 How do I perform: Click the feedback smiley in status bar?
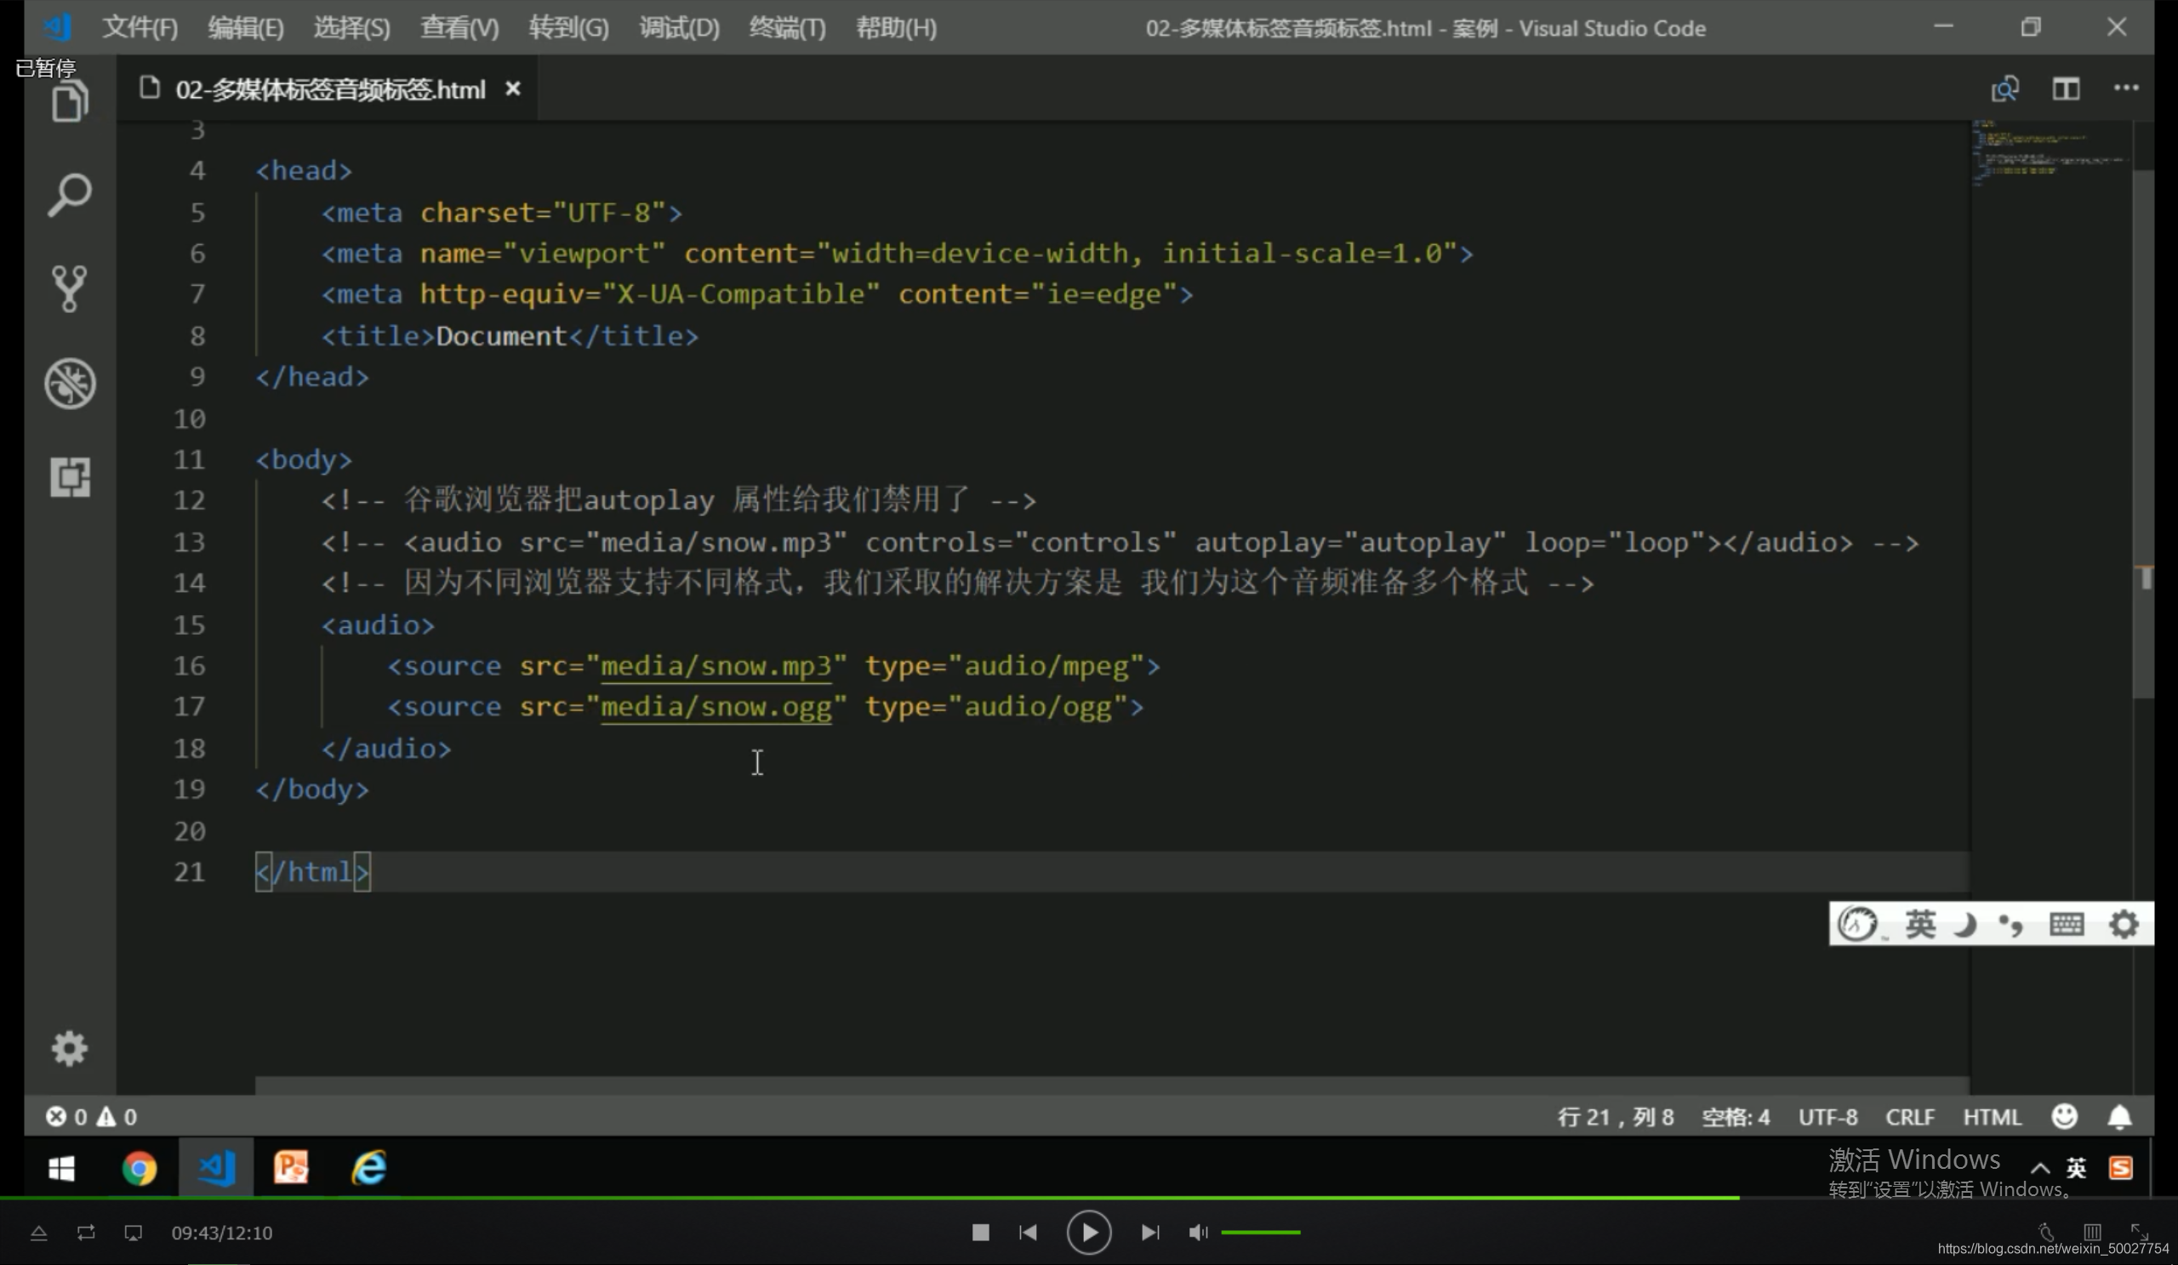click(x=2065, y=1116)
